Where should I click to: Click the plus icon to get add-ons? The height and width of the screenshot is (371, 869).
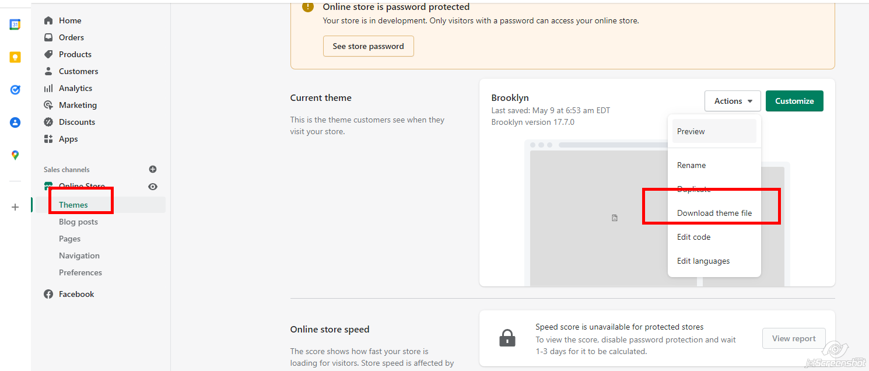click(x=15, y=207)
